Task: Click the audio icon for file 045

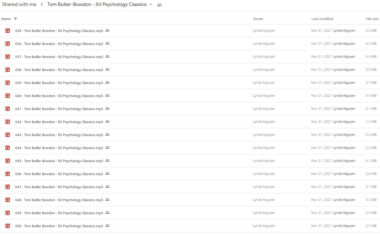Action: (8, 161)
